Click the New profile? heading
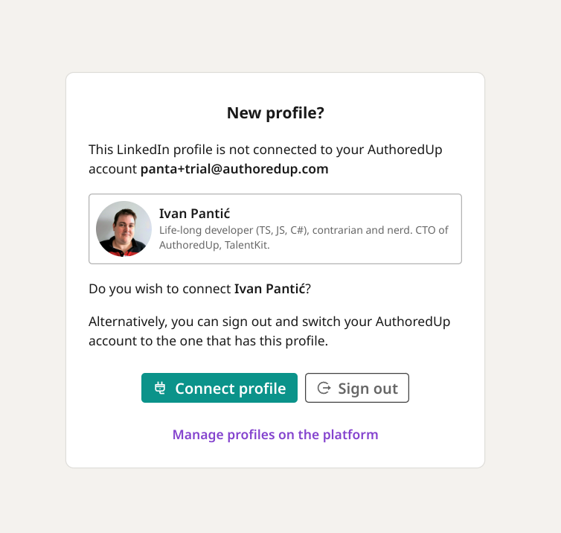Image resolution: width=561 pixels, height=533 pixels. click(275, 112)
